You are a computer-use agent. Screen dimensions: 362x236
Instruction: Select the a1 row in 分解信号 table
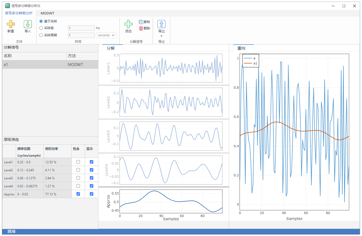click(50, 64)
